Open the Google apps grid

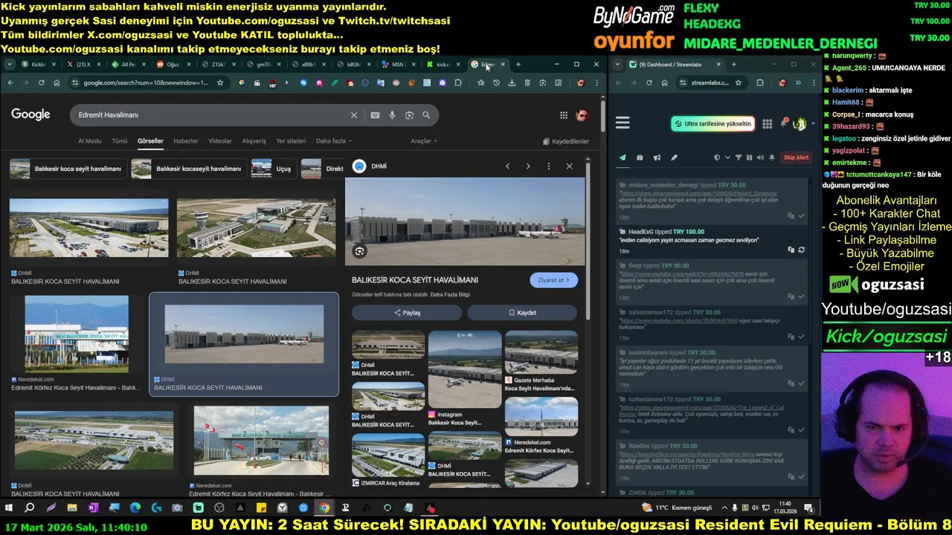(564, 115)
